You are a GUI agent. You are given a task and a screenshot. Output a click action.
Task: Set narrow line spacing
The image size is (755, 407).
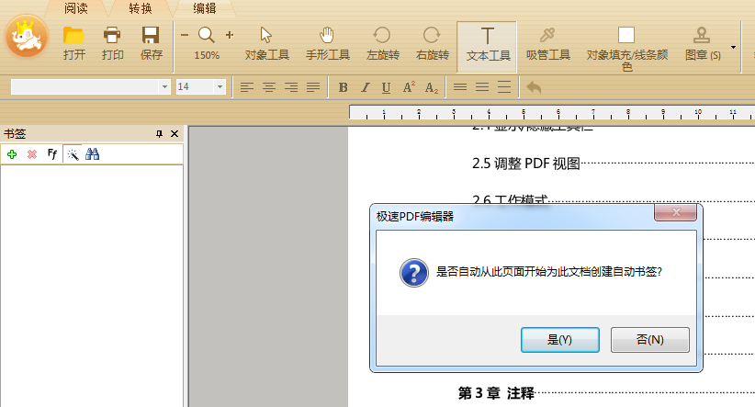pyautogui.click(x=460, y=87)
